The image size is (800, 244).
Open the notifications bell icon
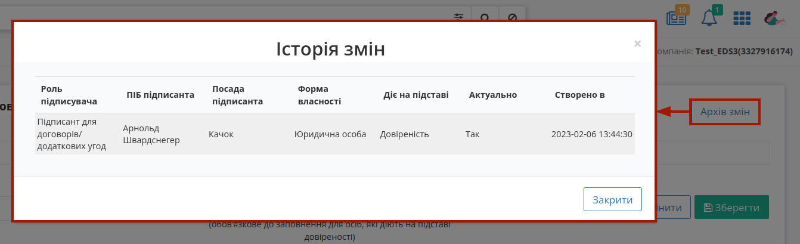(x=710, y=17)
